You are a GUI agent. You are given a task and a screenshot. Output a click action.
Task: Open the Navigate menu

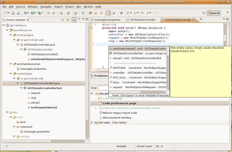click(46, 7)
